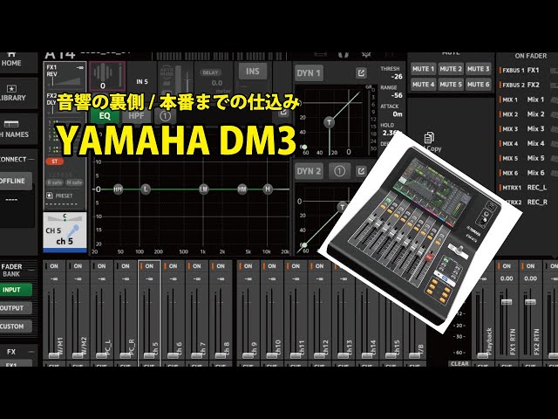Click the PC_L fader knob
This screenshot has width=558, height=419.
[x=102, y=355]
